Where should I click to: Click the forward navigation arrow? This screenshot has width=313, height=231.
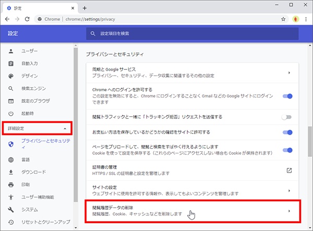pos(17,19)
